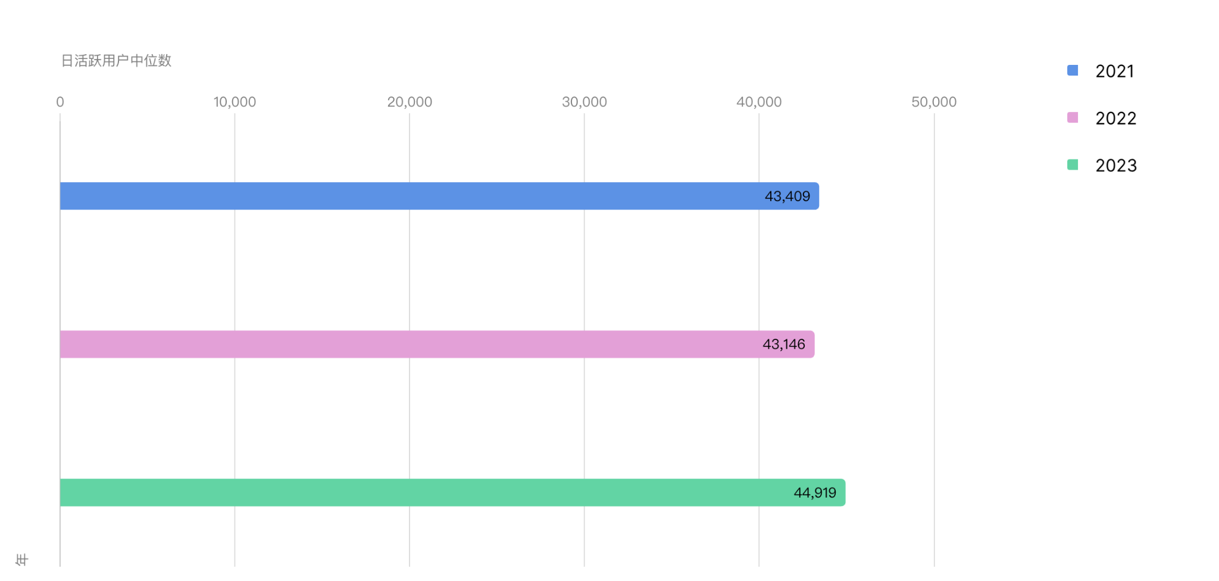The image size is (1219, 581).
Task: Click the 20,000 axis tick label
Action: click(410, 102)
